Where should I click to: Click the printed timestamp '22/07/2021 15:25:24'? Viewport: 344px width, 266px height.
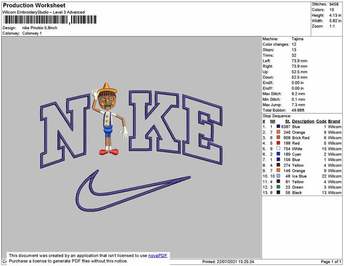click(236, 261)
